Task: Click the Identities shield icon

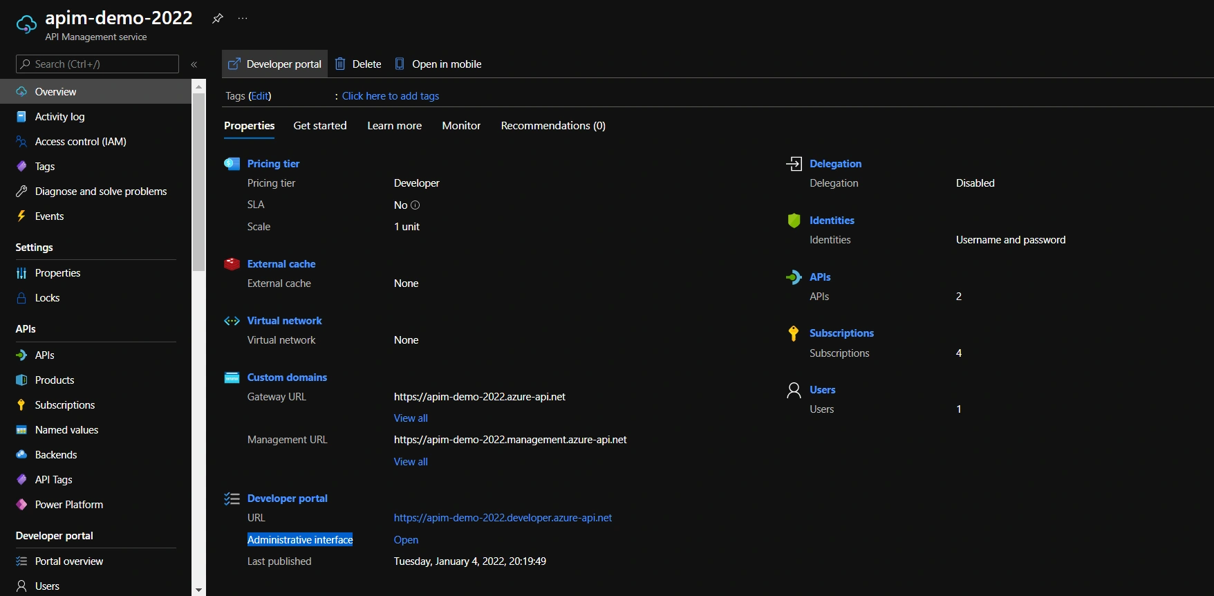Action: [794, 221]
